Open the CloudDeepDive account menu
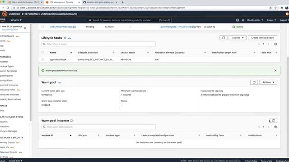Image resolution: width=289 pixels, height=162 pixels. [255, 20]
